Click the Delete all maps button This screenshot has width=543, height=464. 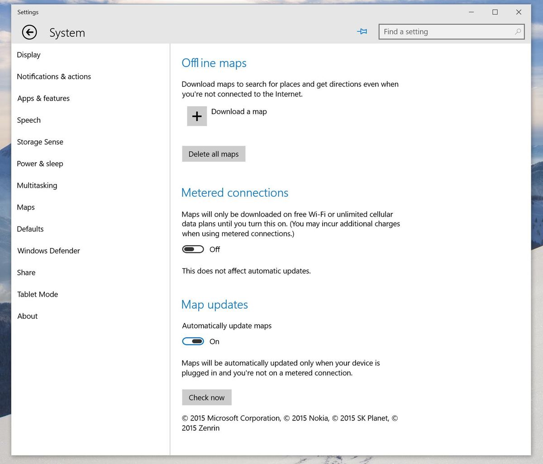[x=213, y=154]
